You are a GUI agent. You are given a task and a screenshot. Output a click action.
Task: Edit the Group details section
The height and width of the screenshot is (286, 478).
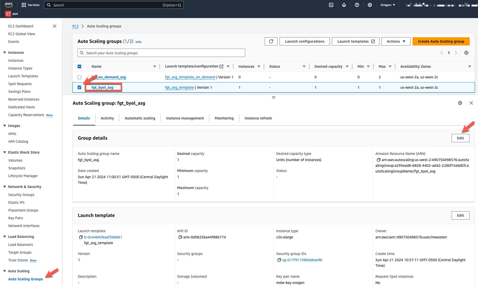click(x=460, y=138)
